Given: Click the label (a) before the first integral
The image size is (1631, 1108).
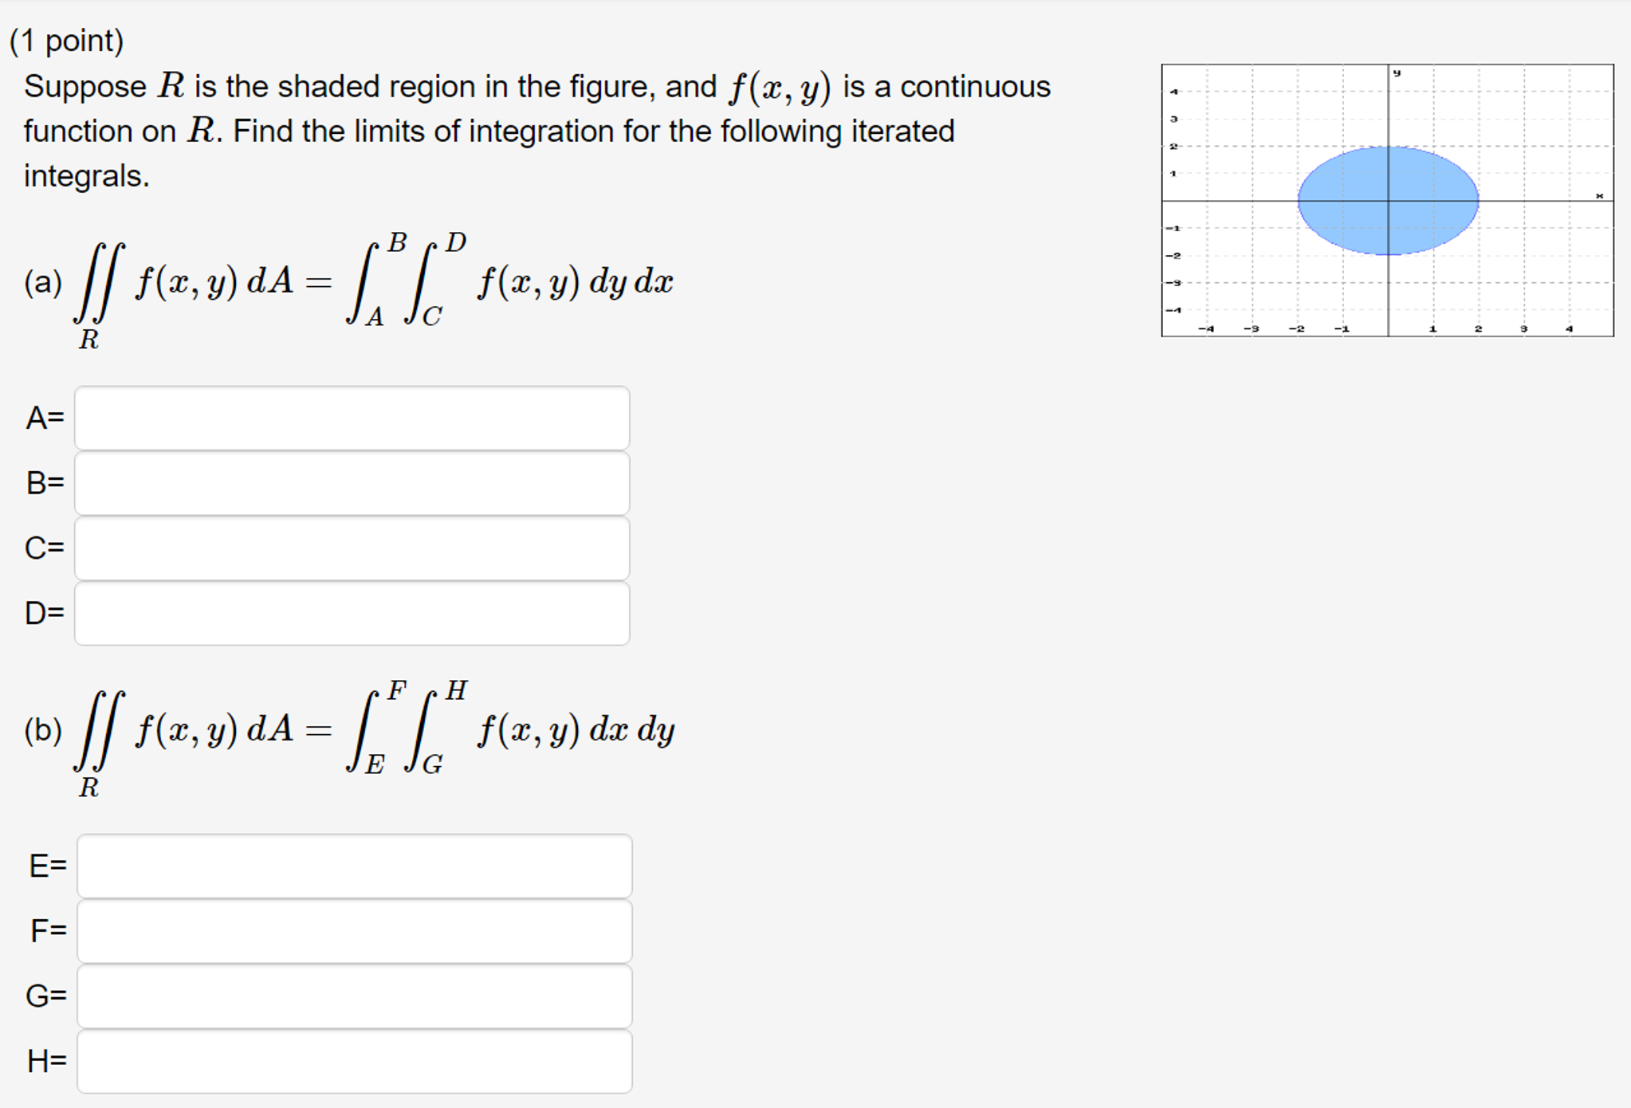Looking at the screenshot, I should [x=41, y=281].
